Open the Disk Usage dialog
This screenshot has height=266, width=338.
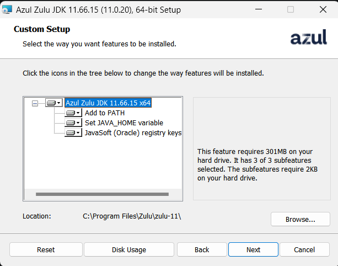[x=129, y=249]
